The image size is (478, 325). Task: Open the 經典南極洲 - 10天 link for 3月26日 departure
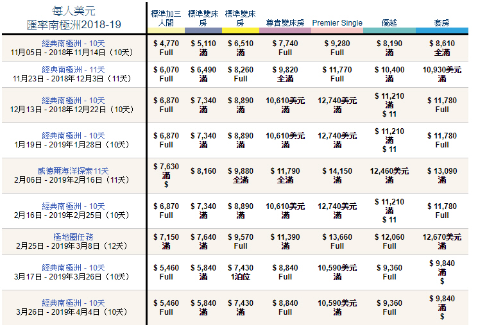coord(74,303)
